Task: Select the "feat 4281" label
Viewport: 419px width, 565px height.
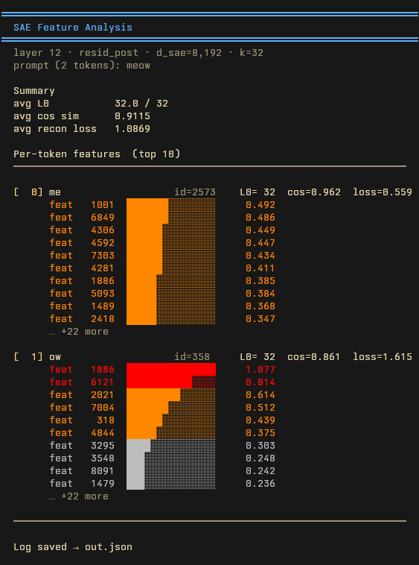Action: (x=82, y=268)
